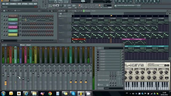171x96 pixels.
Task: Click the Master track fader in mixer
Action: pos(3,75)
